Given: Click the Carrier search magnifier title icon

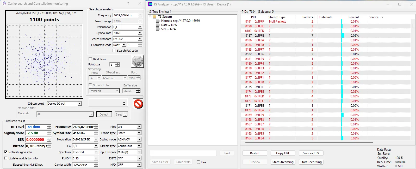Looking at the screenshot, I should click(x=4, y=4).
